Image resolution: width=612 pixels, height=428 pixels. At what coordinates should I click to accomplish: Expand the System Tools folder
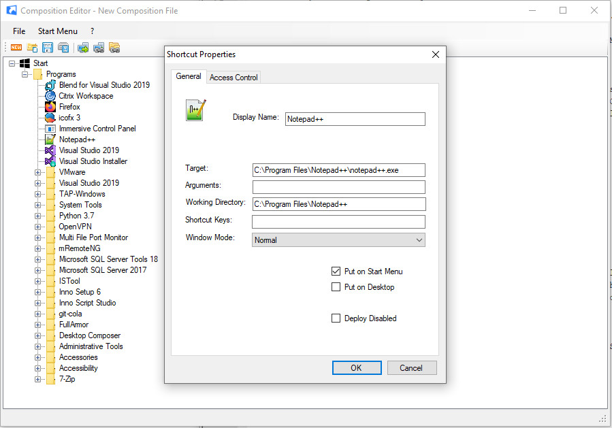[38, 205]
